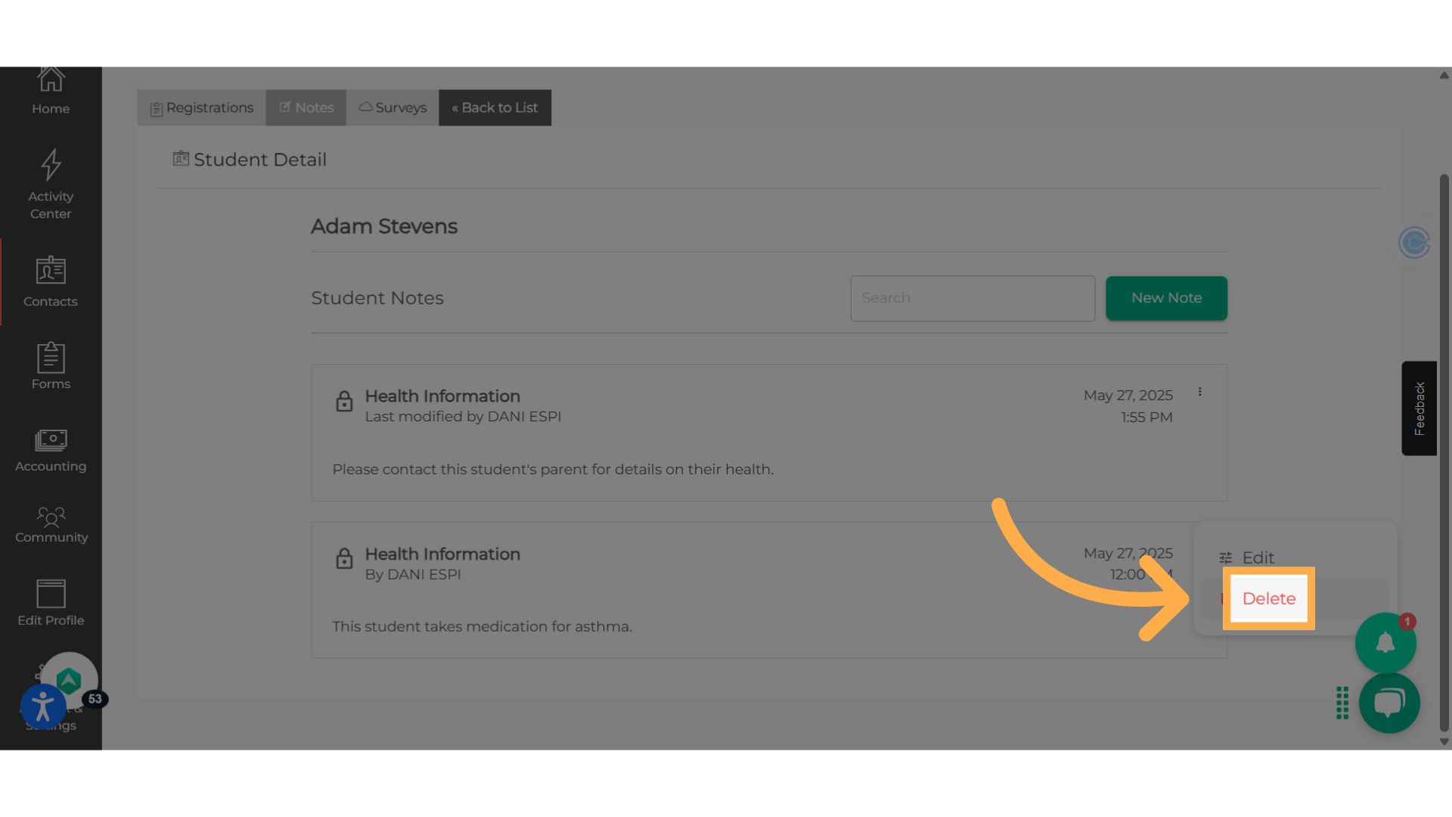Click the green dotted grip handle icon
The height and width of the screenshot is (817, 1452).
click(1342, 703)
